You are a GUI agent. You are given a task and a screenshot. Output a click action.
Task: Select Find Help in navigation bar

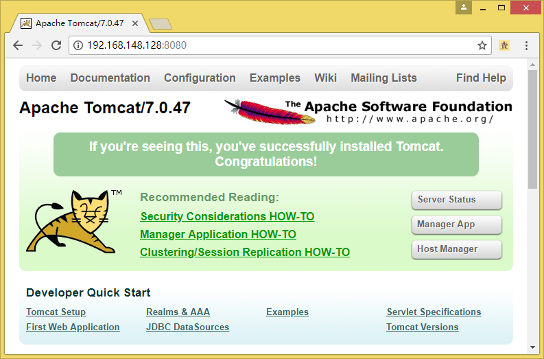point(481,78)
